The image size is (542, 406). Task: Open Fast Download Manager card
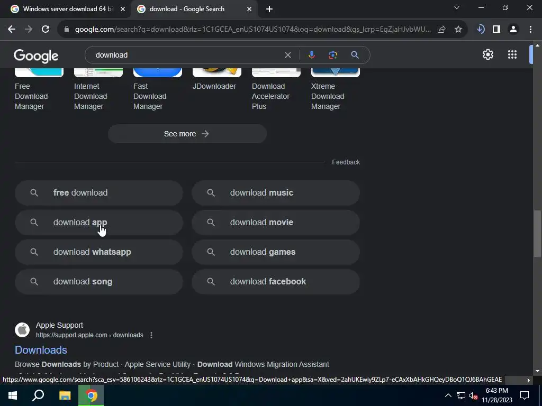tap(157, 90)
